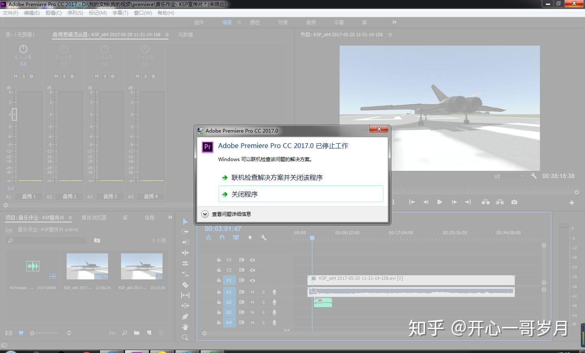The image size is (585, 353).
Task: Mute timeline track A1
Action: pyautogui.click(x=252, y=292)
